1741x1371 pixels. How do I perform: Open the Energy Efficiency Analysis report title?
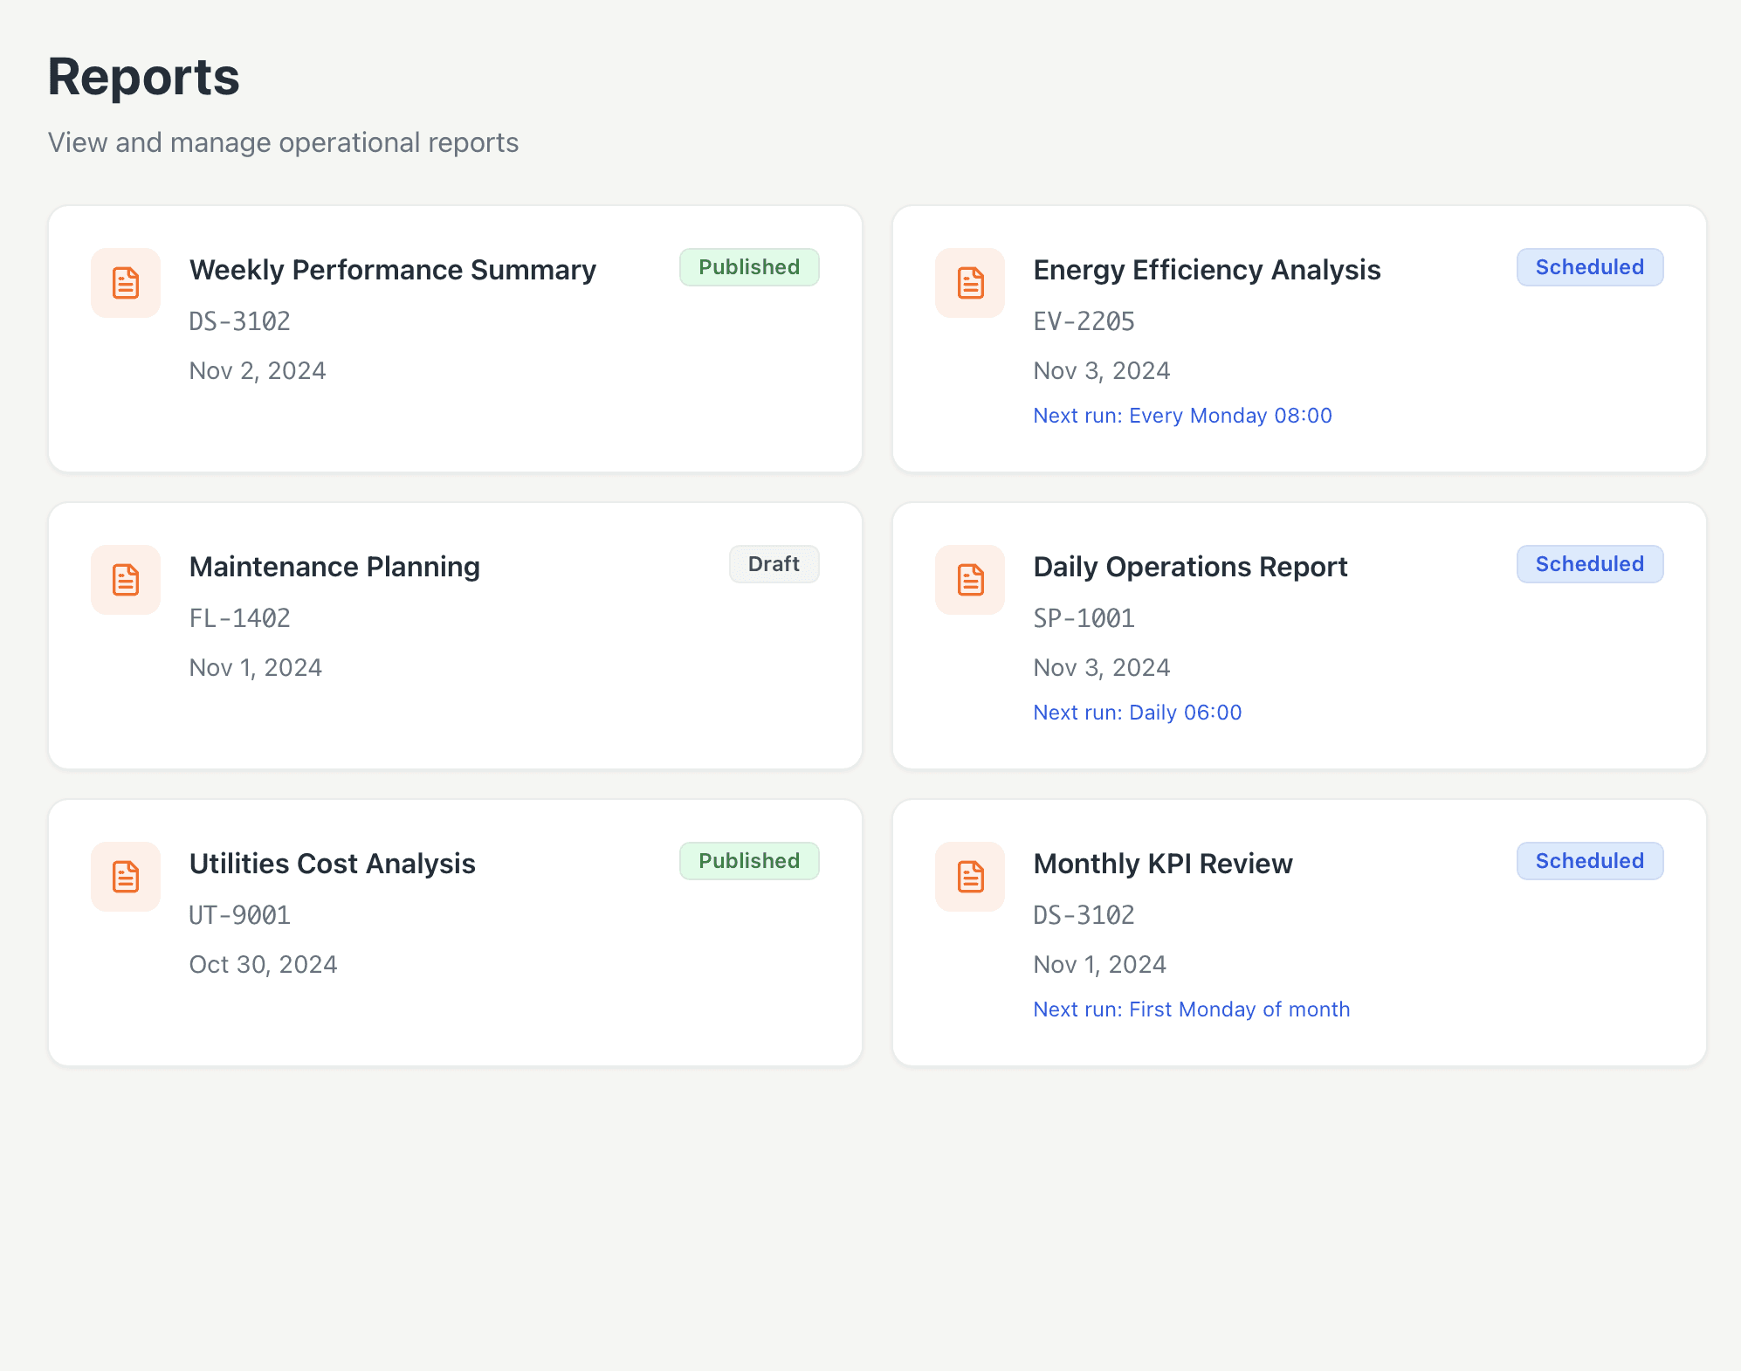[1207, 270]
